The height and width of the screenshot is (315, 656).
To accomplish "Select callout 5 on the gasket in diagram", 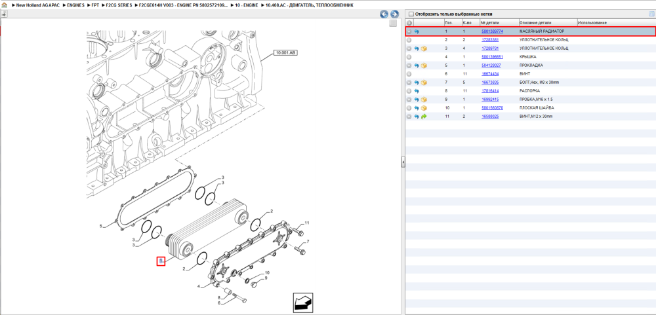I will (x=101, y=226).
